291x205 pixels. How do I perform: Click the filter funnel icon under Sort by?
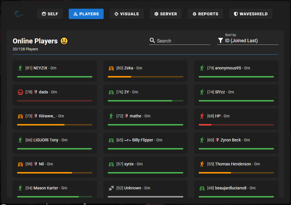(221, 40)
